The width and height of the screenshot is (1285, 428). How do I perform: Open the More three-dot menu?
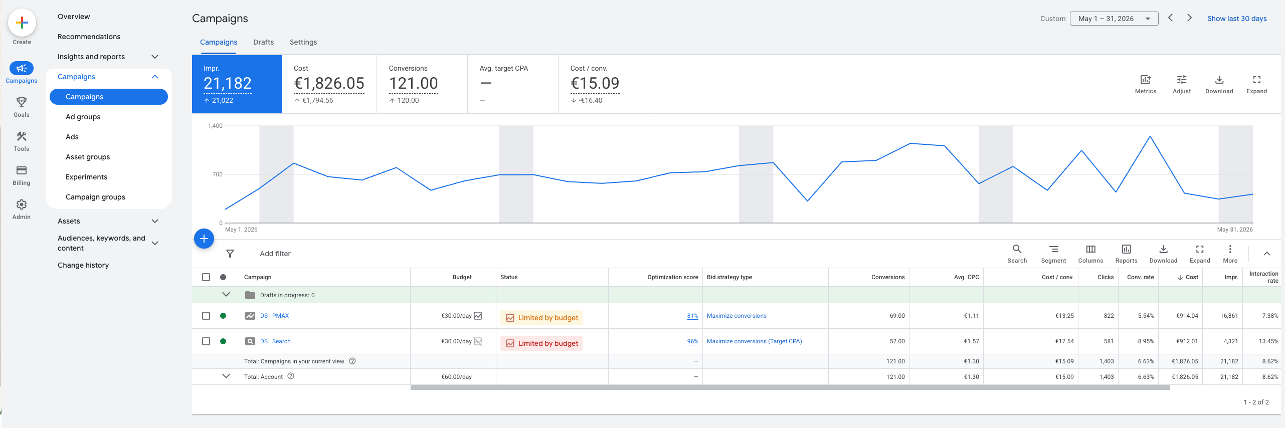pyautogui.click(x=1230, y=254)
